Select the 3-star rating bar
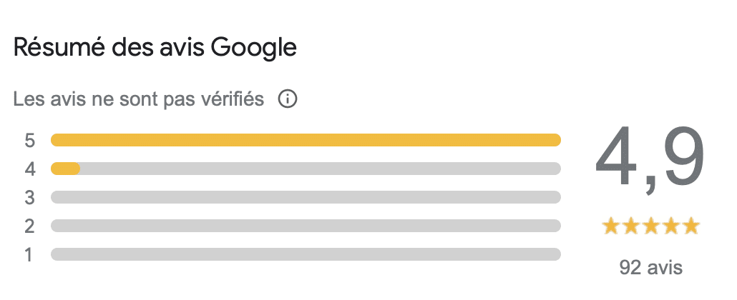The image size is (737, 300). coord(306,197)
